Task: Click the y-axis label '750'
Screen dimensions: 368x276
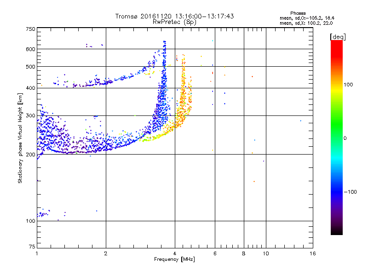Action: [30, 29]
